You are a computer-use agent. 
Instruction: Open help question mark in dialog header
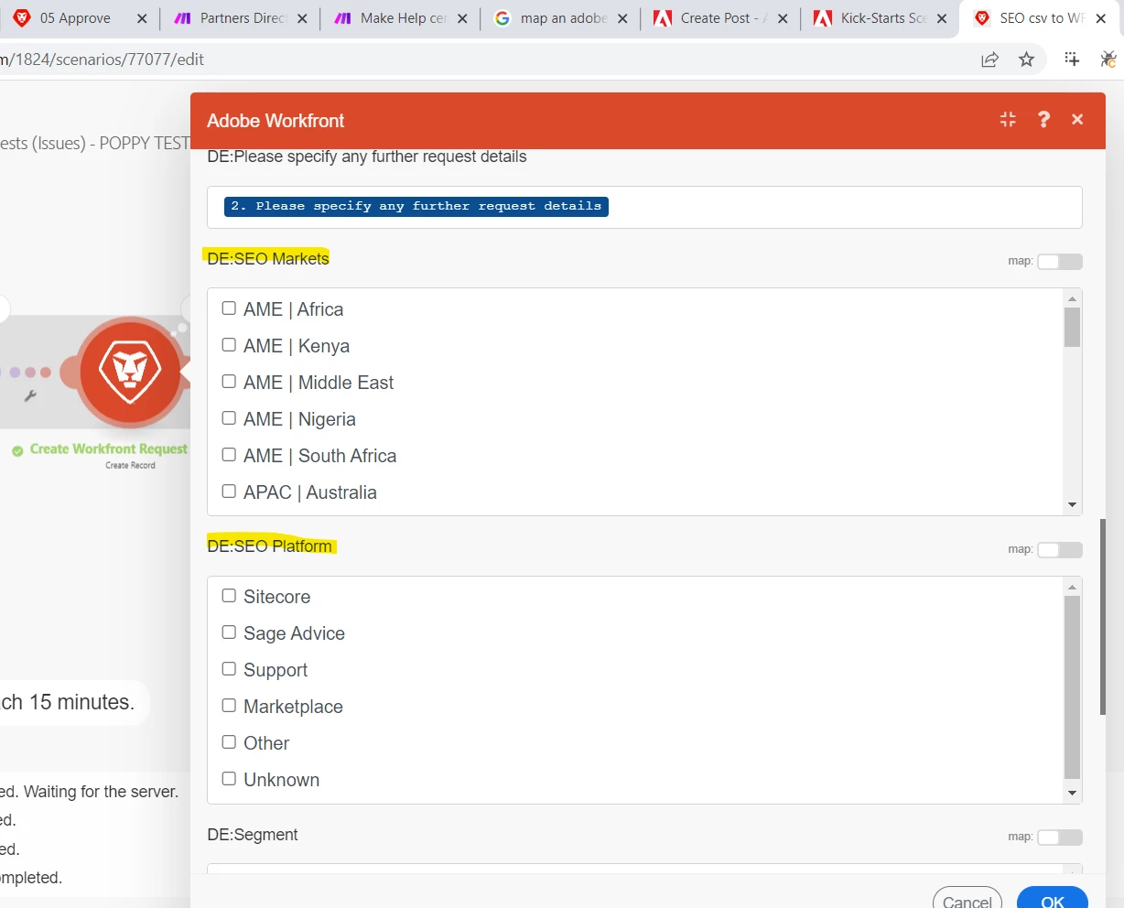pos(1043,120)
